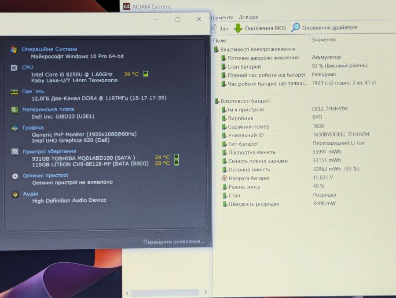Screen dimensions: 396x298
Task: Click the green Оновлення BIOS arrow icon
Action: click(238, 28)
